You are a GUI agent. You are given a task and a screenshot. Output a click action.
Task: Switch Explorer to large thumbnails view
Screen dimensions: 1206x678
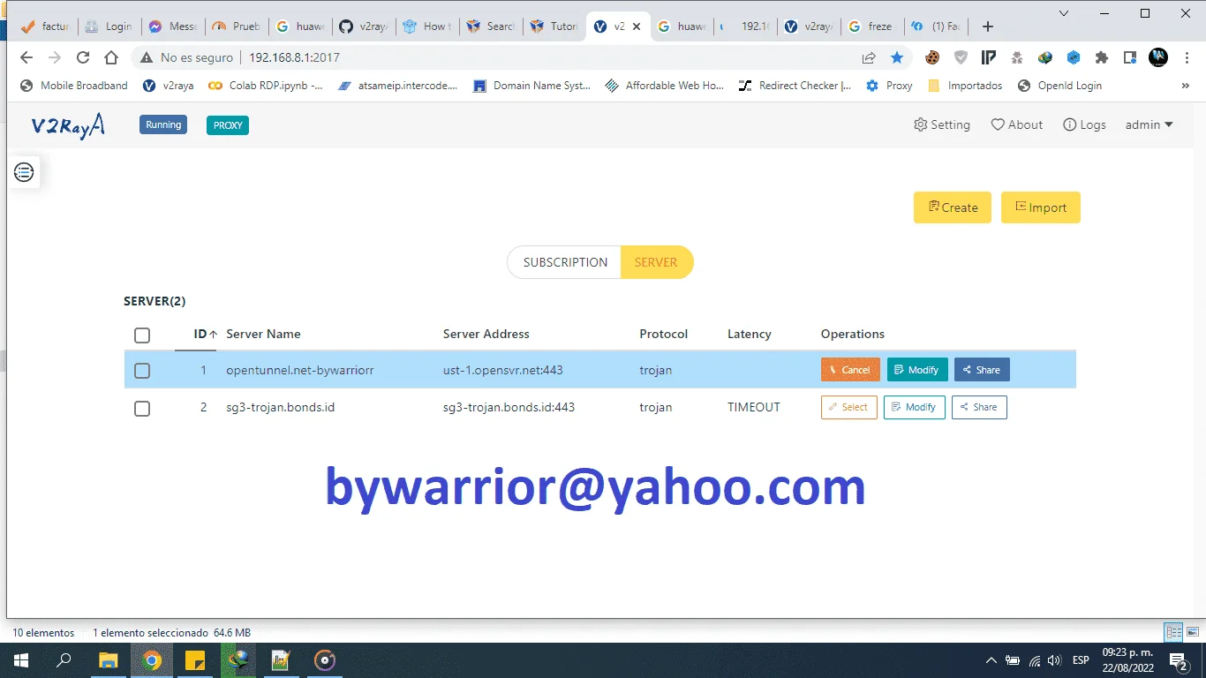[1195, 632]
